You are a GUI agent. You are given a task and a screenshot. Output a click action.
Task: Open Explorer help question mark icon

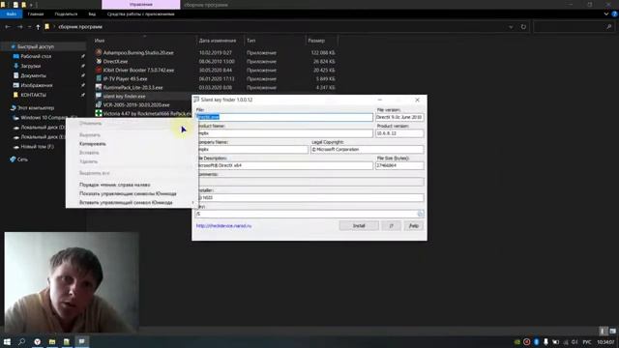(x=614, y=14)
